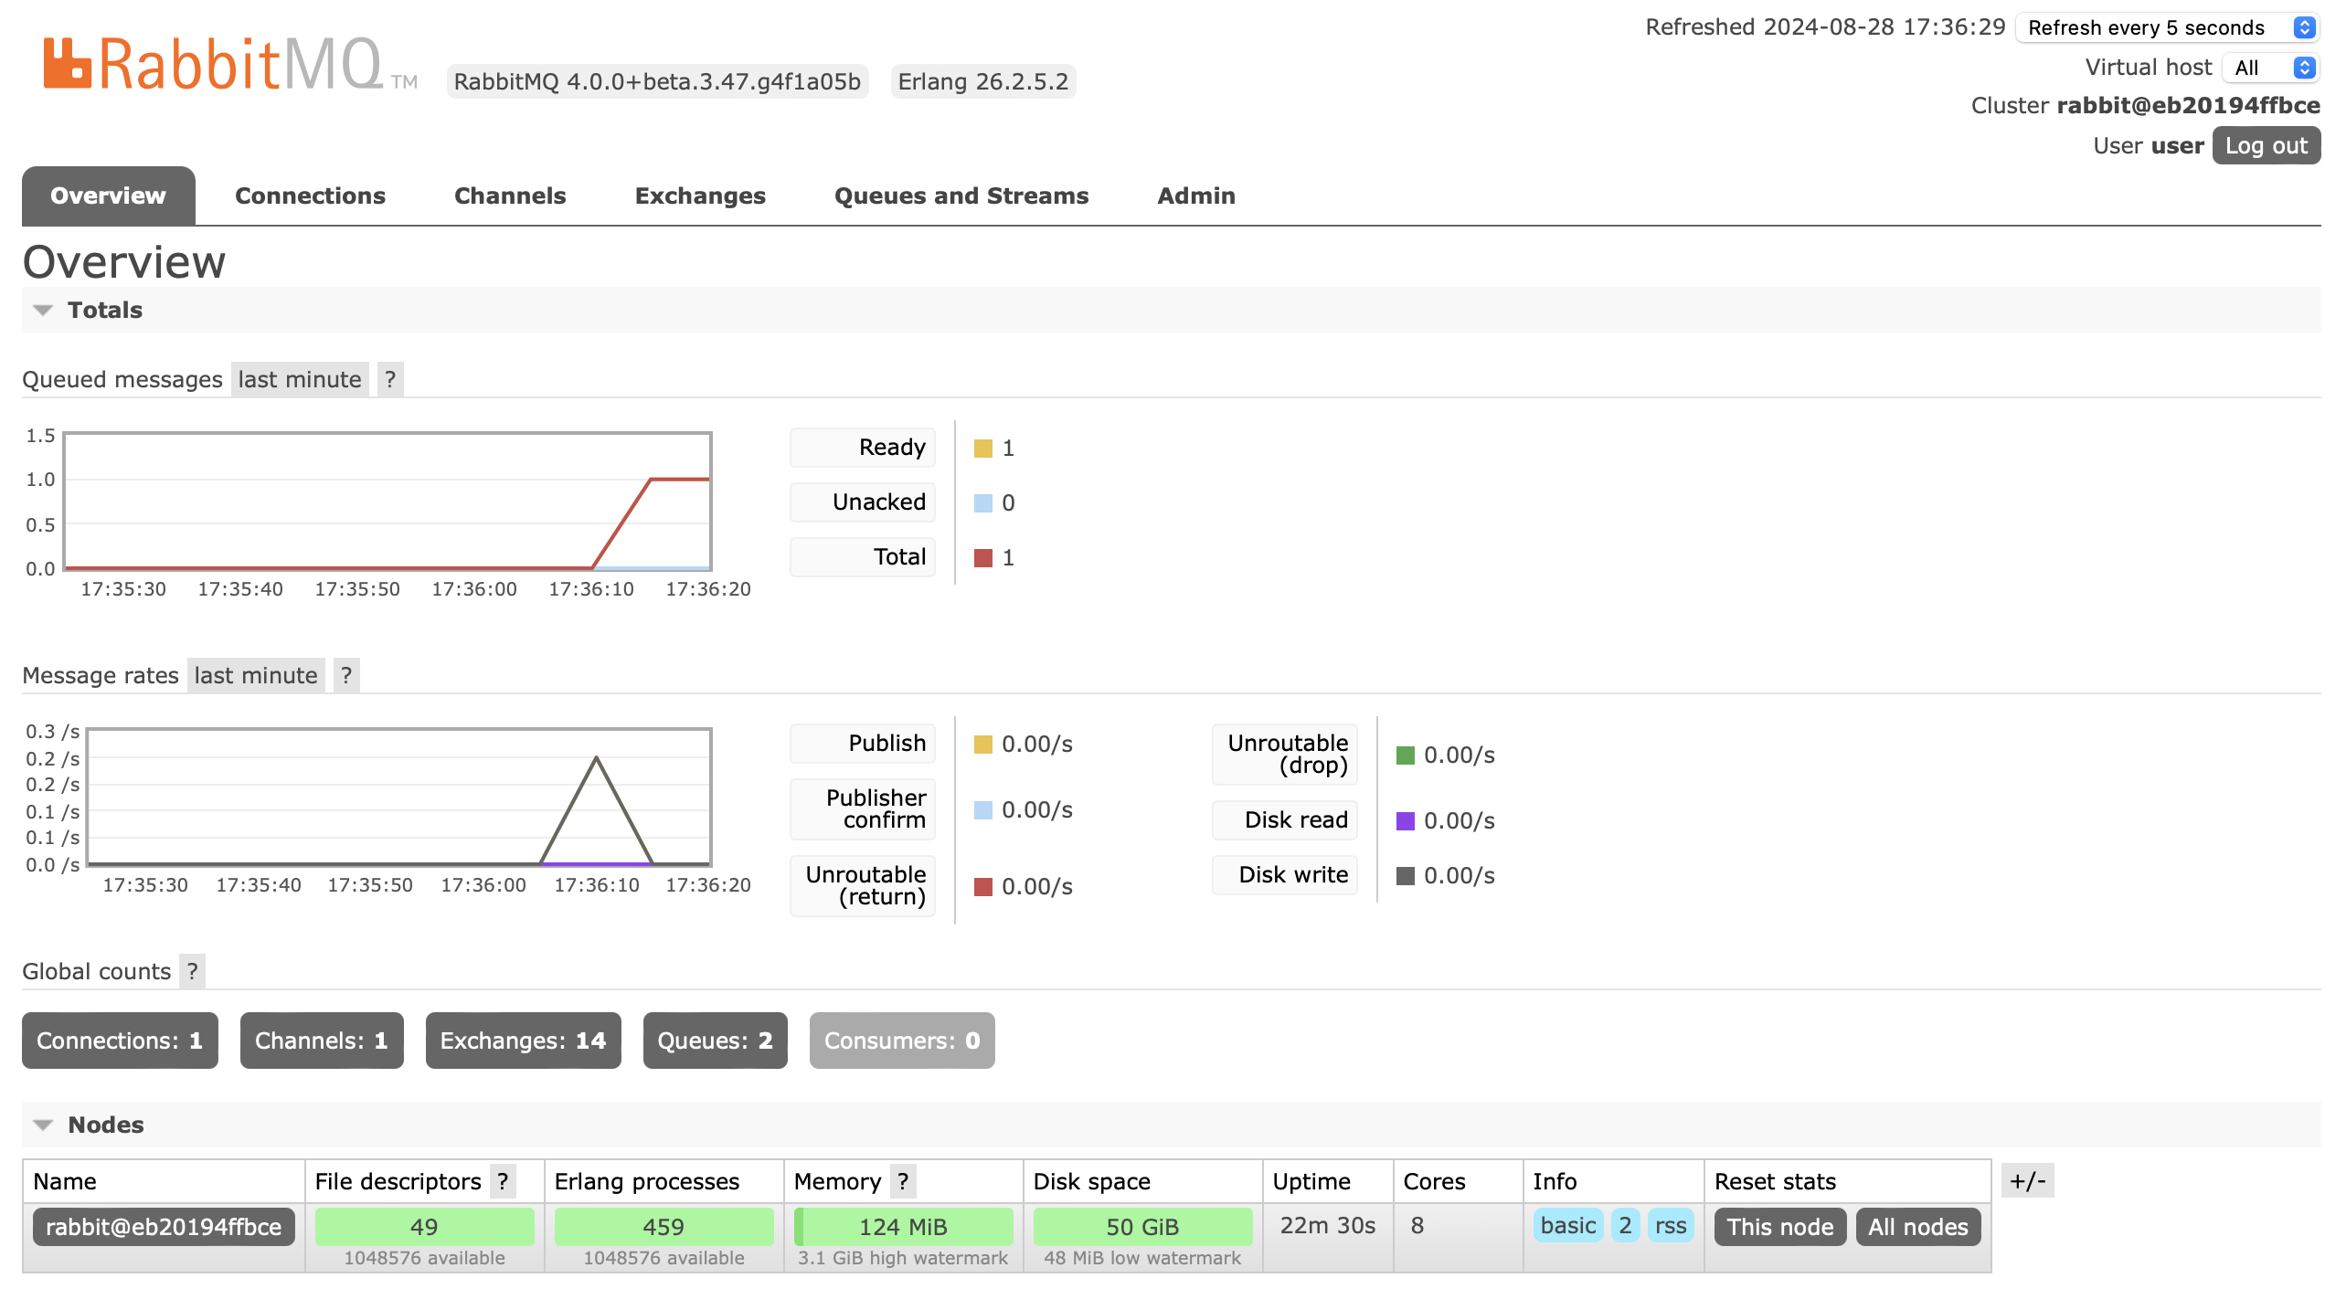The height and width of the screenshot is (1310, 2325).
Task: Toggle node table columns with +/-
Action: click(x=2027, y=1181)
